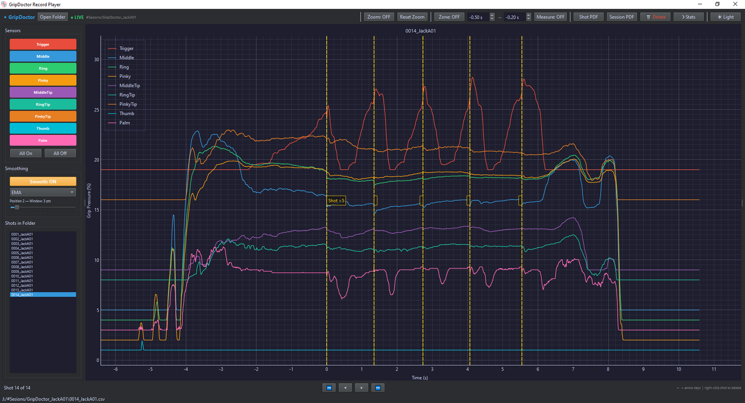Toggle the Palm sensor trace
745x403 pixels.
(43, 140)
